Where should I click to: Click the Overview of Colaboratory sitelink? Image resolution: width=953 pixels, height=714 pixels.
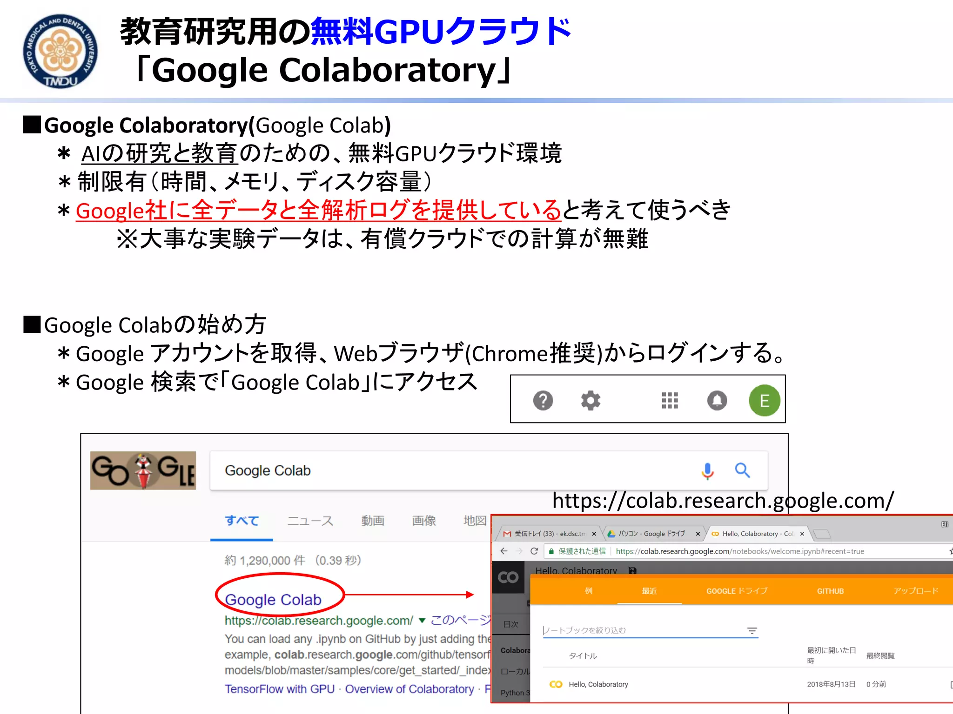(409, 689)
